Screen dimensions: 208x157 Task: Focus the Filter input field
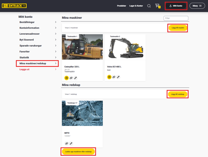[x=176, y=18]
